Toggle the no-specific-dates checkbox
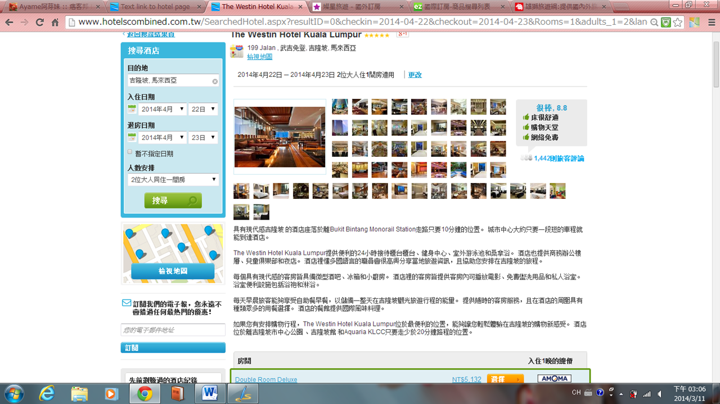This screenshot has width=720, height=404. 130,152
